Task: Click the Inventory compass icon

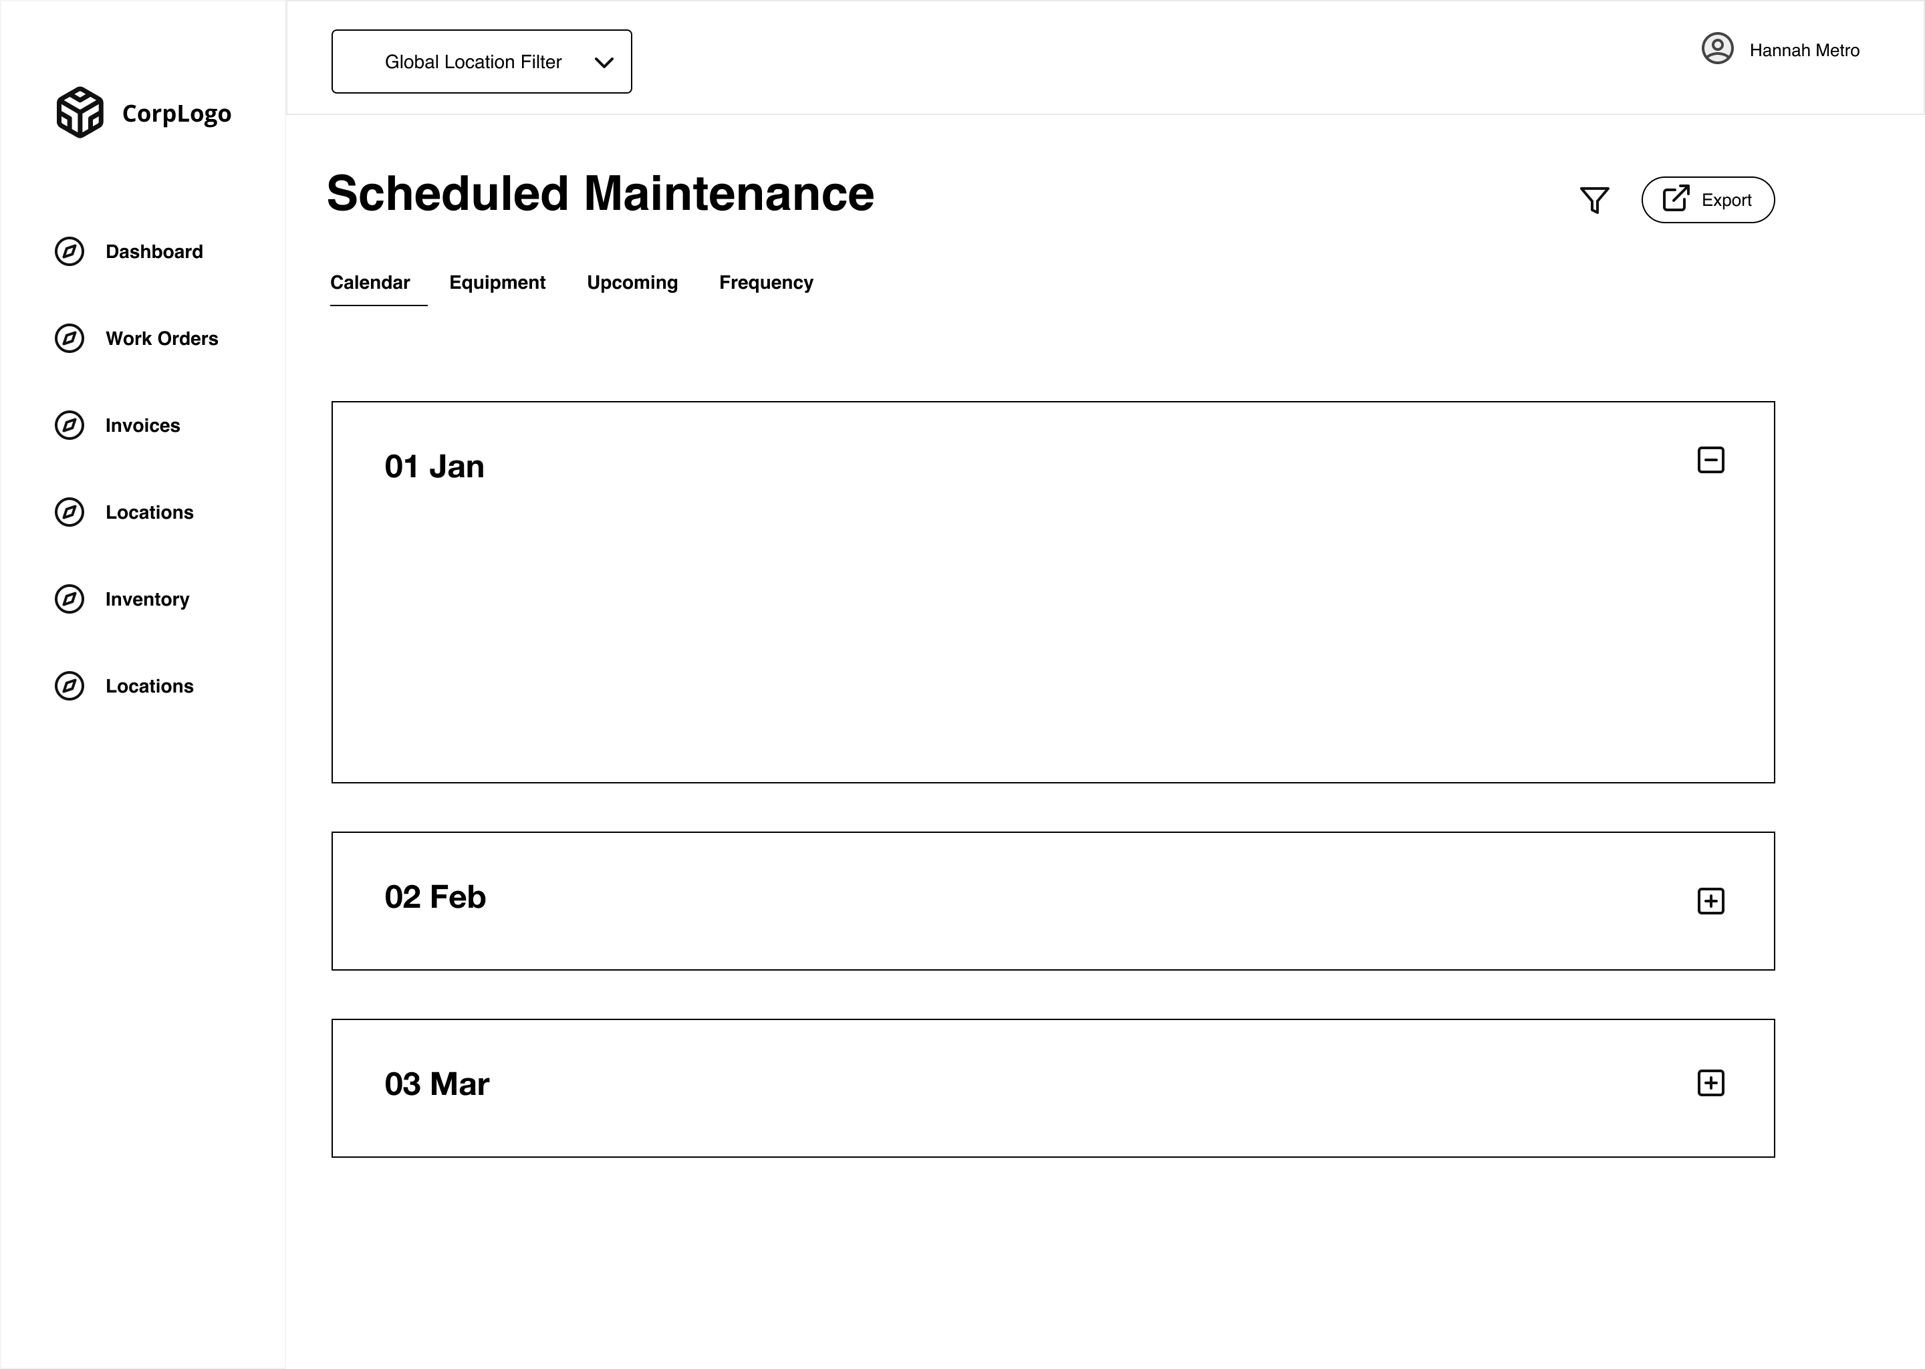Action: coord(69,598)
